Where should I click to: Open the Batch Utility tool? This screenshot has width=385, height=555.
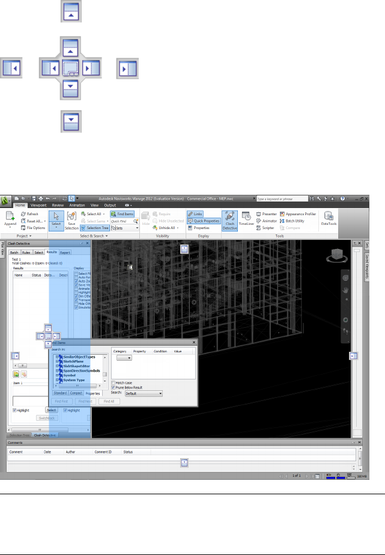click(292, 221)
